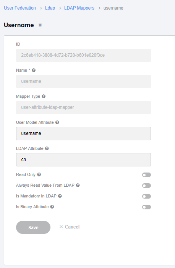Open help icon beside LDAP Attribute
The image size is (175, 268).
tap(47, 148)
